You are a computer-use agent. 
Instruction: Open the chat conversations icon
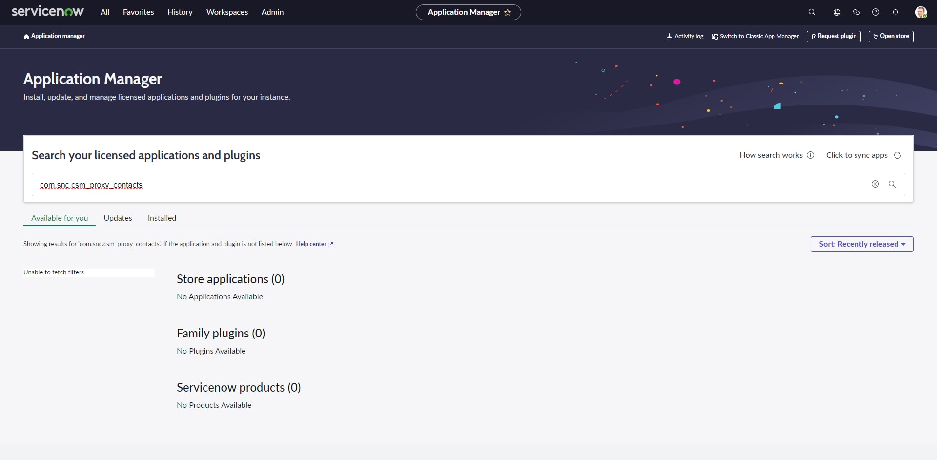(856, 12)
